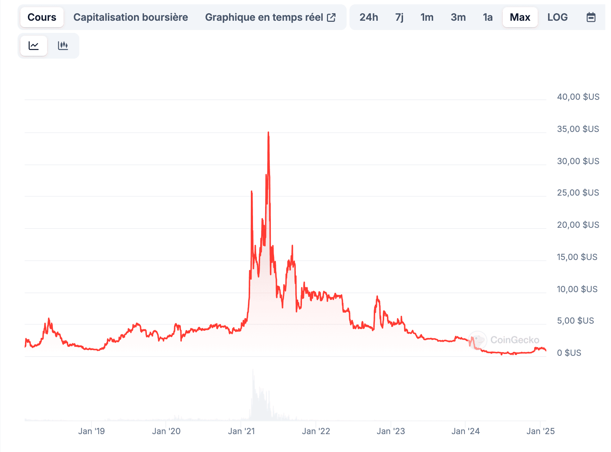
Task: Switch to candlestick chart view icon
Action: [63, 46]
